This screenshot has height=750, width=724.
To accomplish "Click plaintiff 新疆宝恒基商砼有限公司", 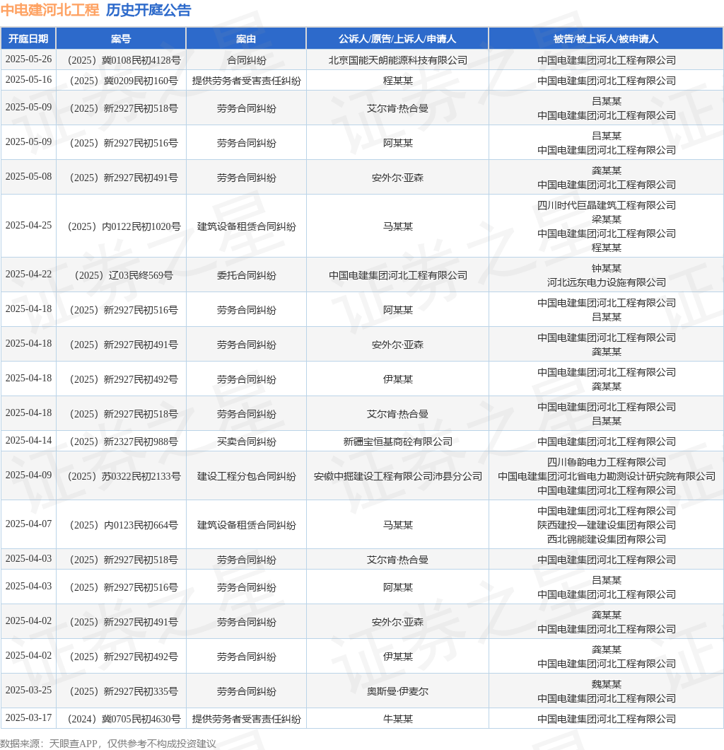I will (397, 442).
